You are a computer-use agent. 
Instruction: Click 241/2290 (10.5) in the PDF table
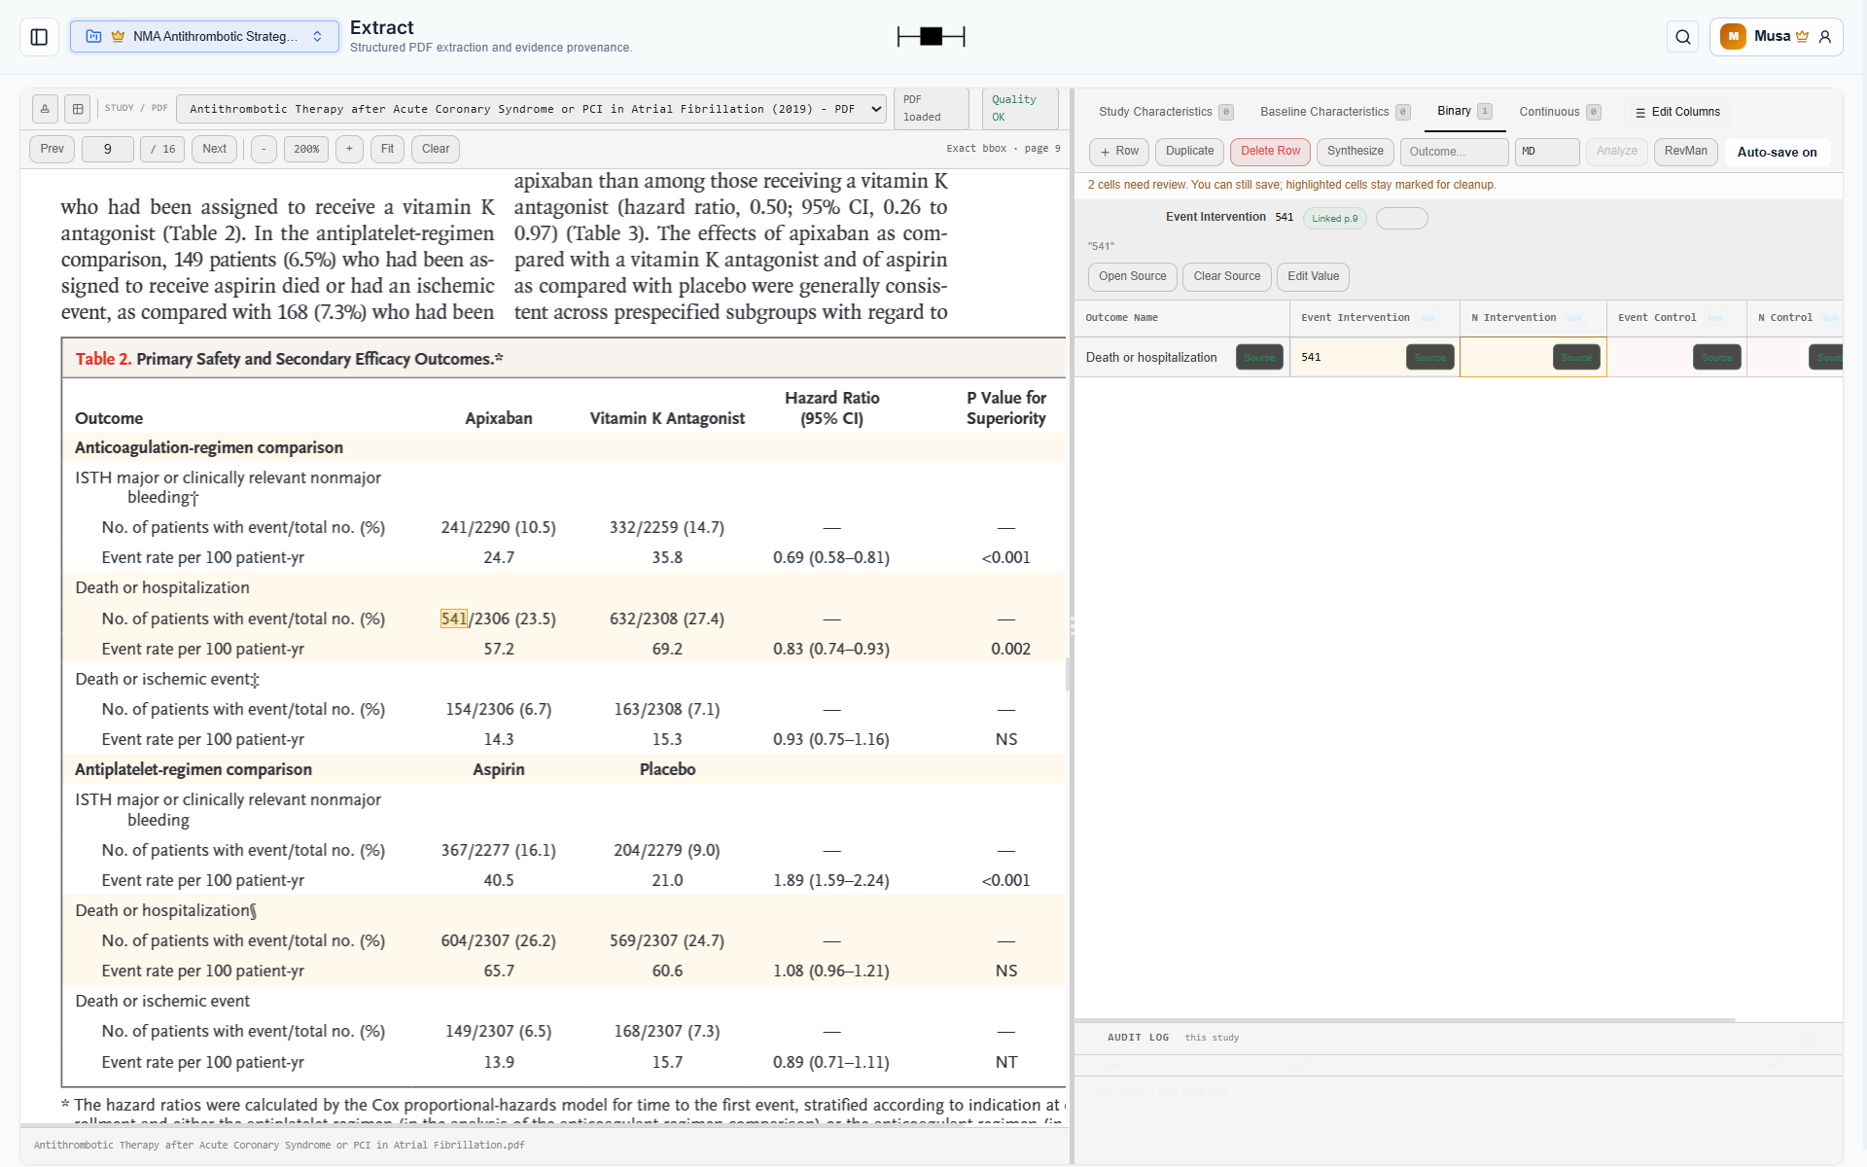(499, 527)
